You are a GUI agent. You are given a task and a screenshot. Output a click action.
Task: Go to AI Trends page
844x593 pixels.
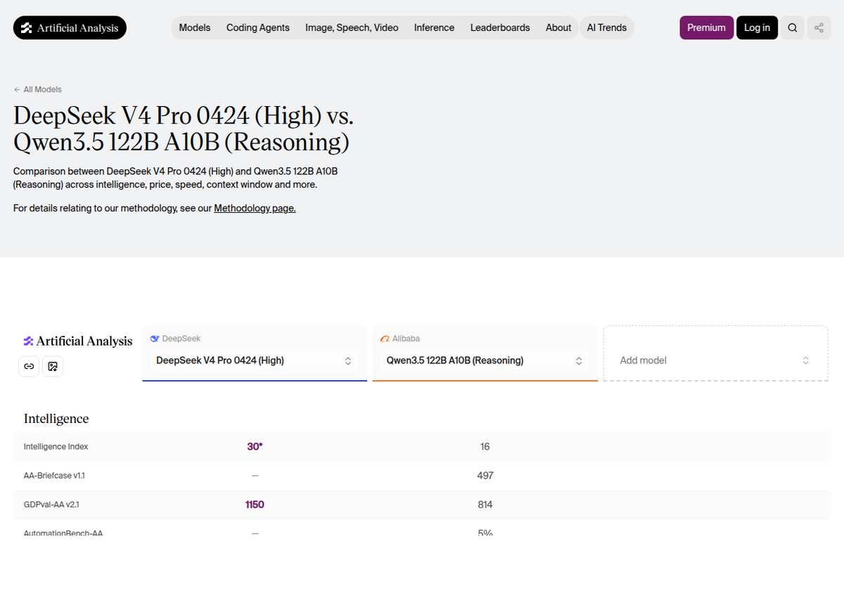tap(607, 27)
